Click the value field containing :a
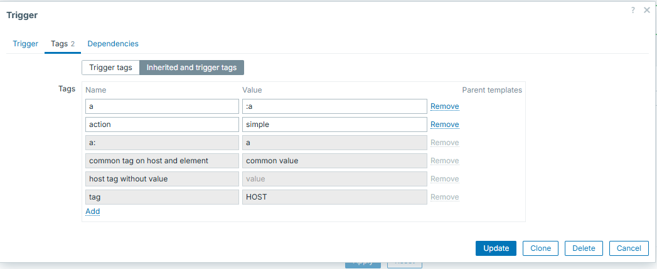Image resolution: width=657 pixels, height=269 pixels. coord(334,106)
